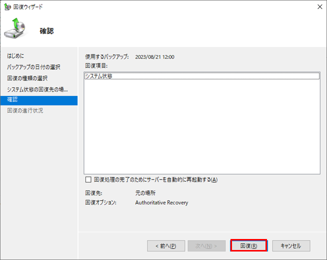Open the 回復の種類の選択 step

[27, 78]
